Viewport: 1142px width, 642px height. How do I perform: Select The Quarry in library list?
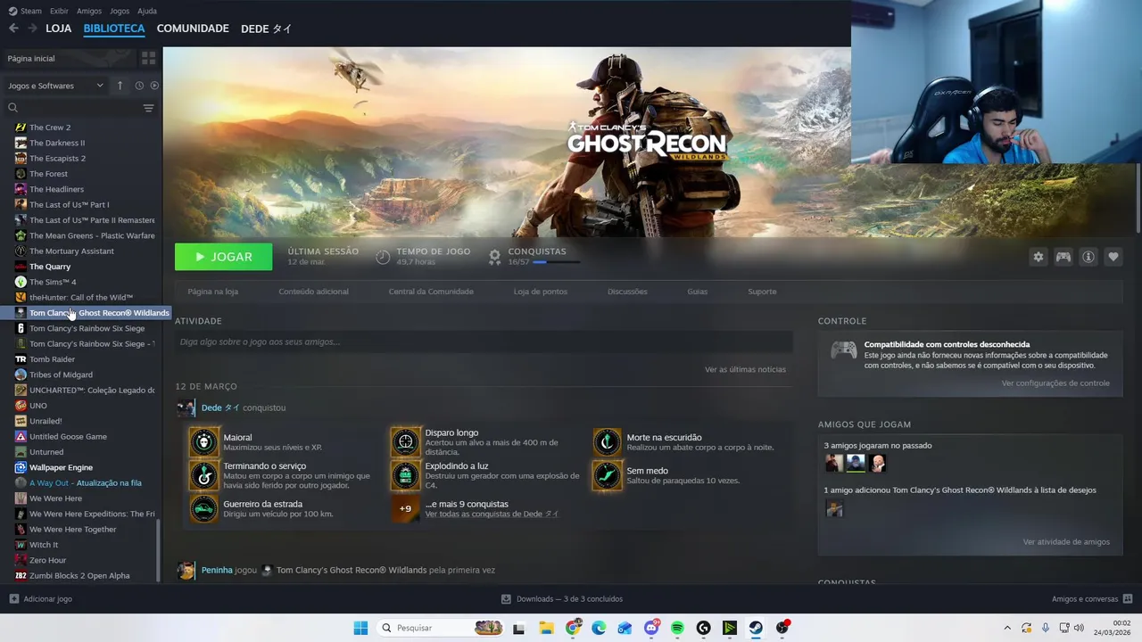click(x=50, y=267)
